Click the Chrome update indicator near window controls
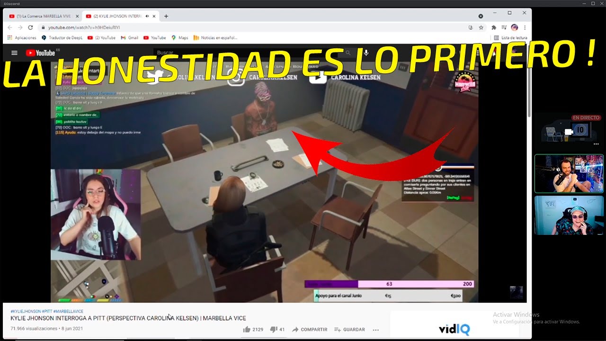This screenshot has width=606, height=341. 481,16
